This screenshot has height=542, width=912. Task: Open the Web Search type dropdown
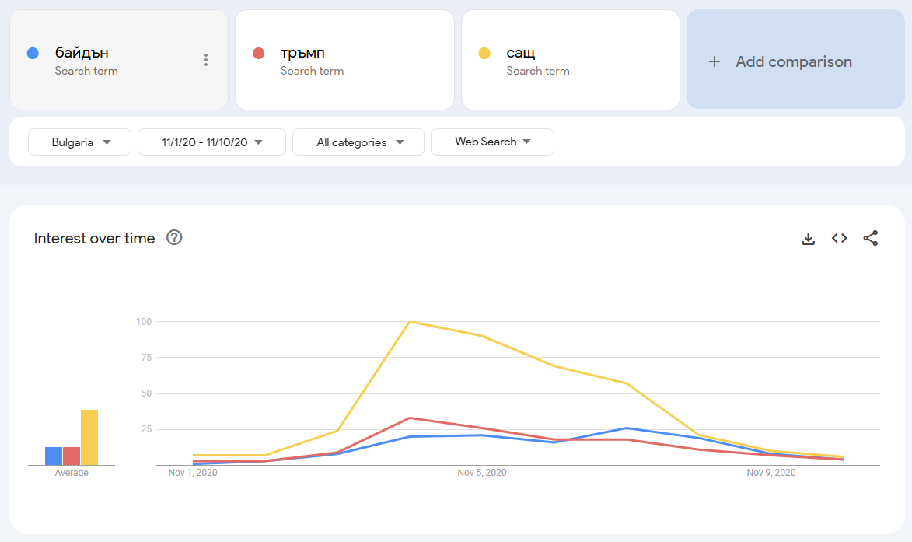coord(492,142)
